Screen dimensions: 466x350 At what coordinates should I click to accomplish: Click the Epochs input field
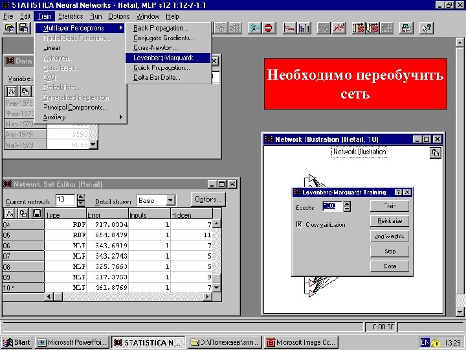333,206
